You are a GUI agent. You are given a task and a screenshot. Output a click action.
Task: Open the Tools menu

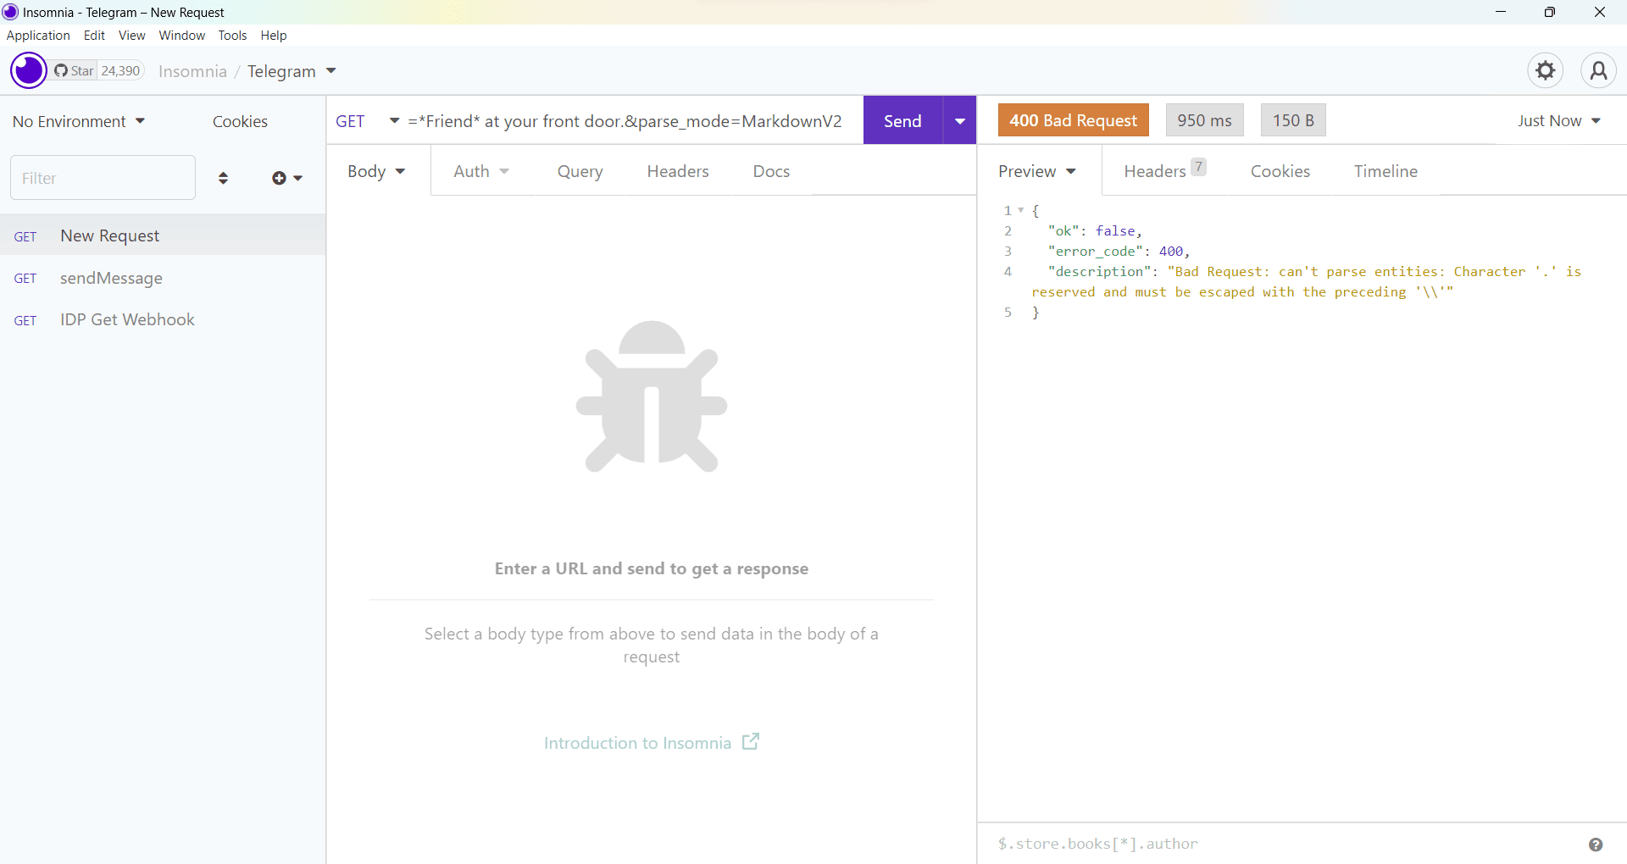click(232, 36)
